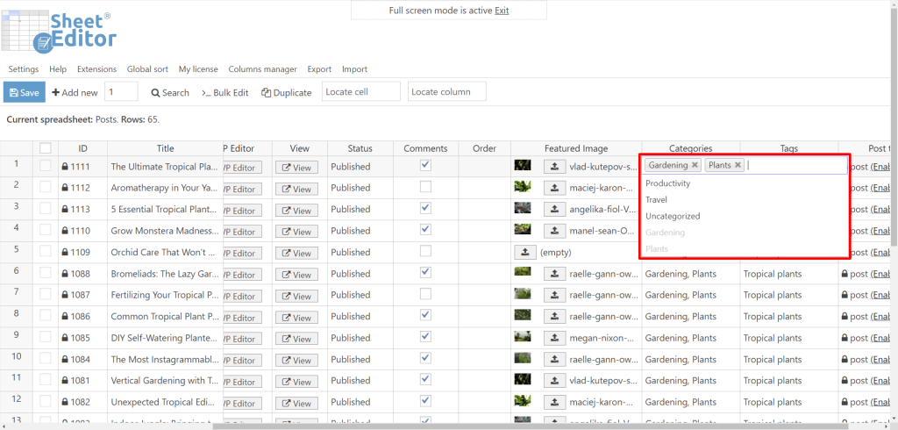898x430 pixels.
Task: Remove the Plants category tag
Action: tap(738, 165)
